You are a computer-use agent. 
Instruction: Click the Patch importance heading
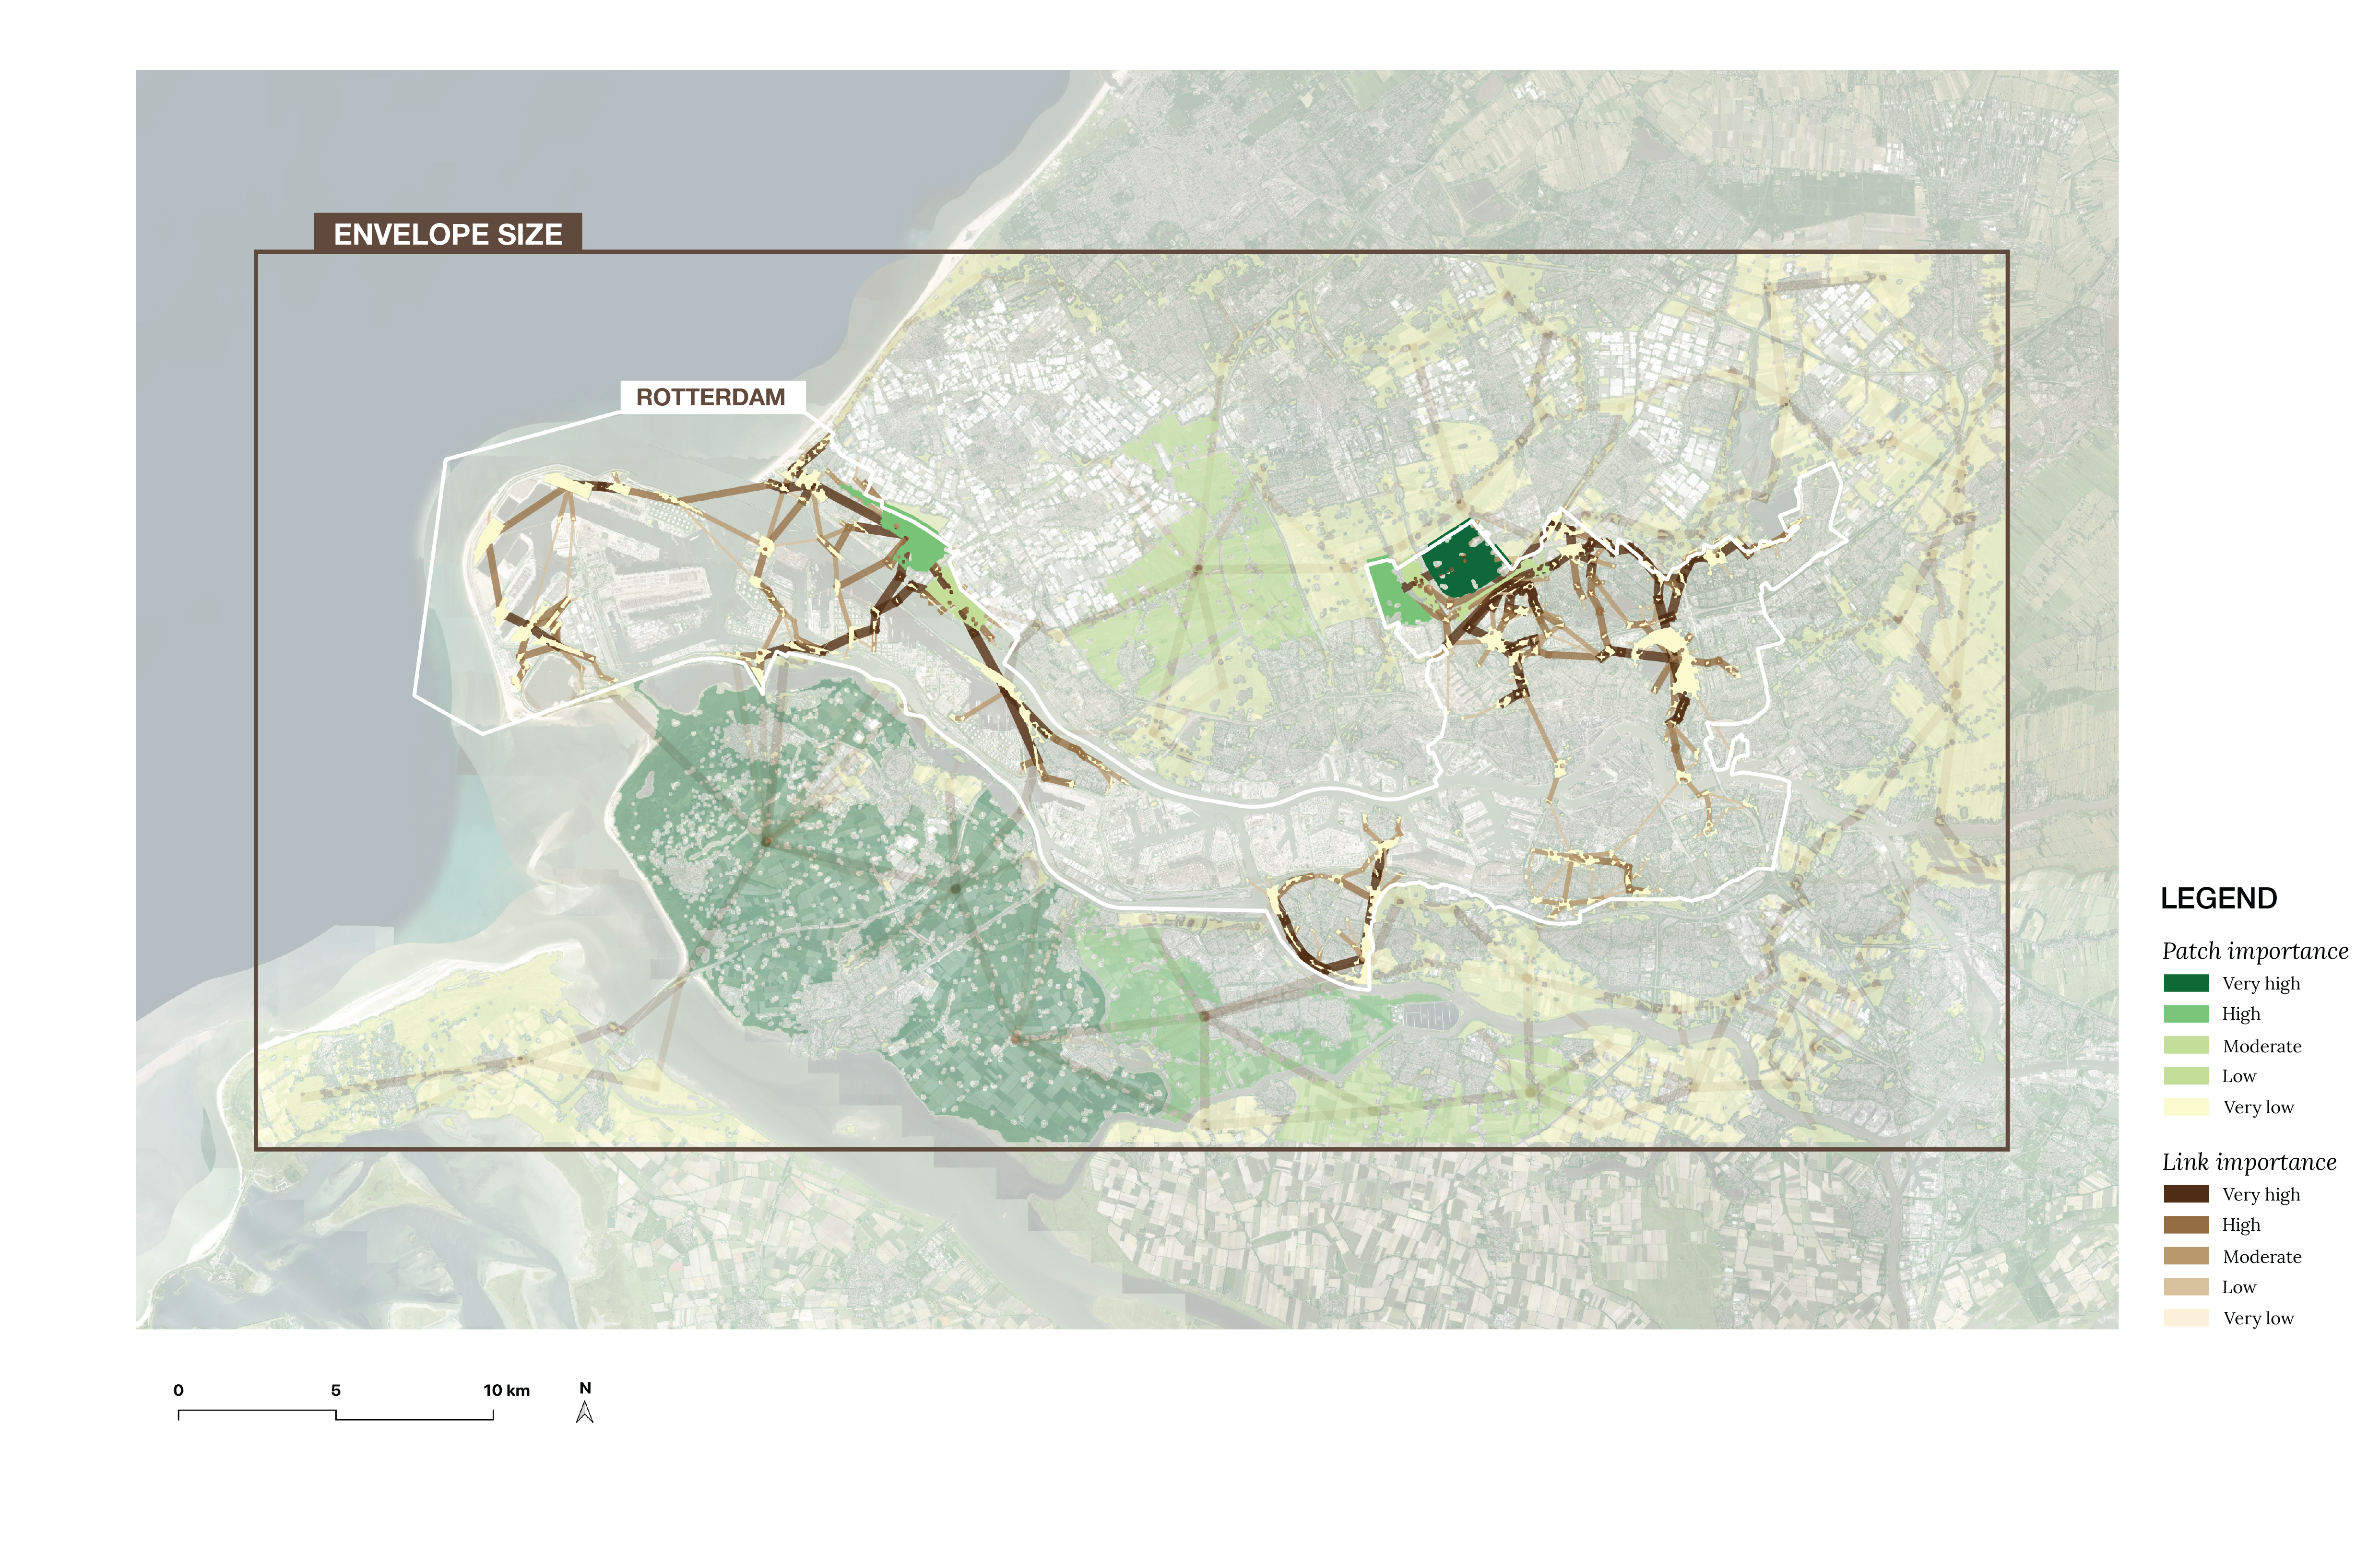[x=2255, y=951]
